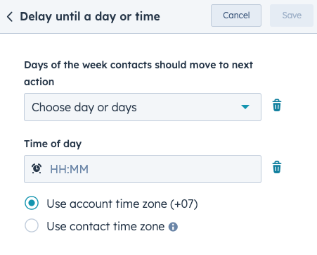317x255 pixels.
Task: Click the 'Time of day' field label
Action: click(x=53, y=144)
